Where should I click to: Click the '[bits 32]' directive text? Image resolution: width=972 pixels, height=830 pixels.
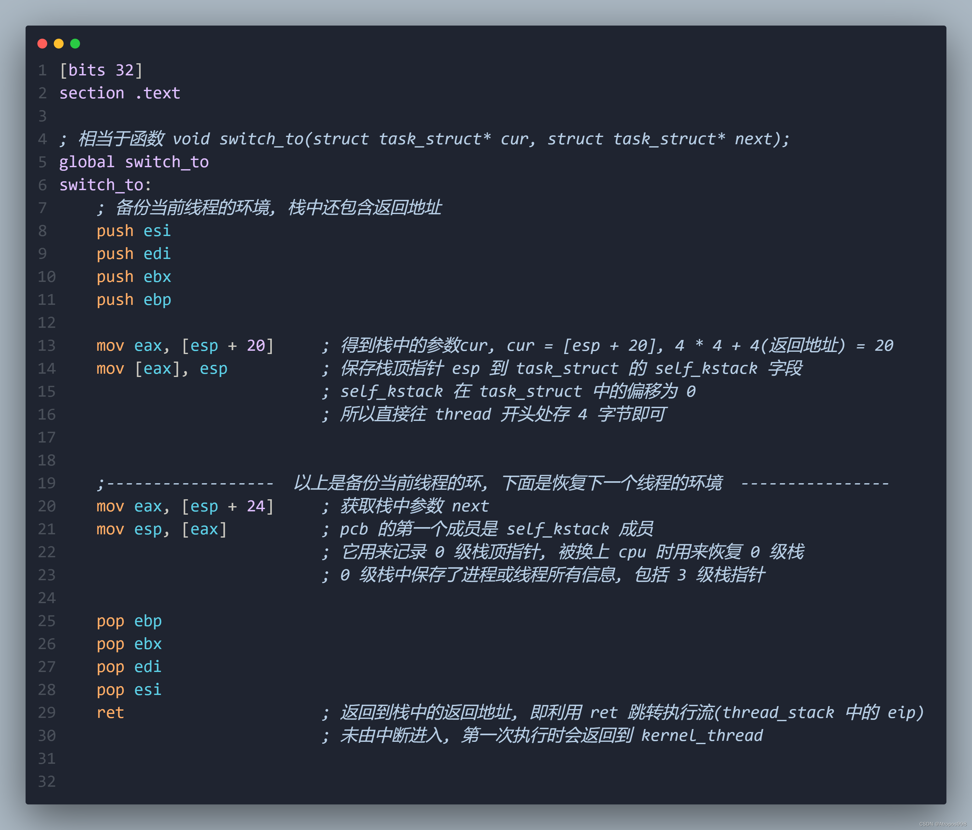coord(101,70)
